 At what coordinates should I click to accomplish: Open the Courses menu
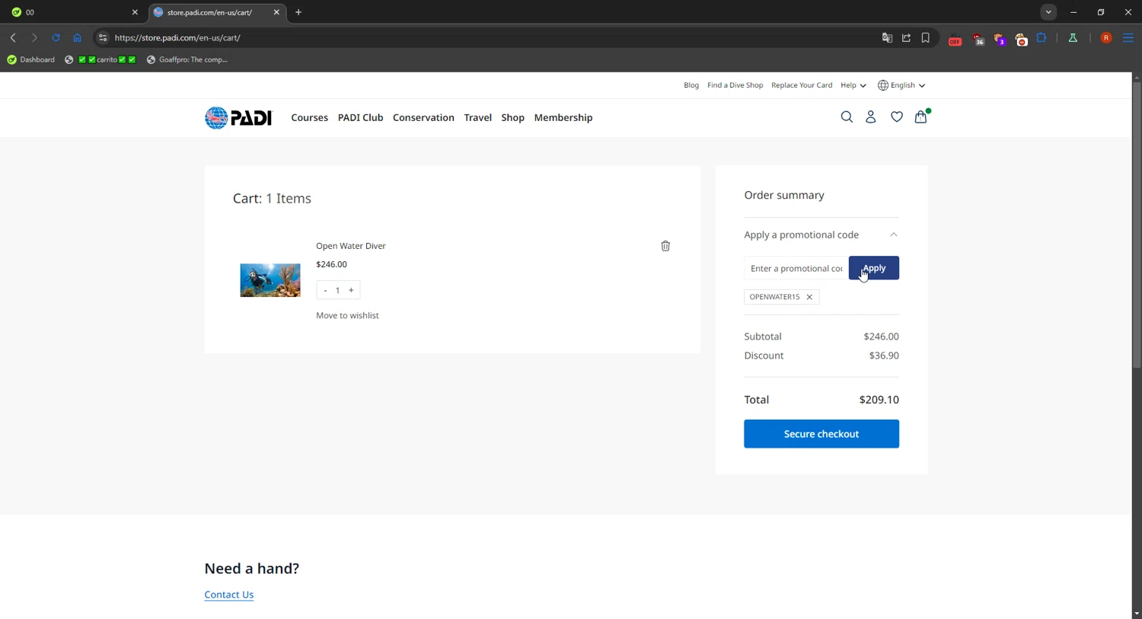309,118
